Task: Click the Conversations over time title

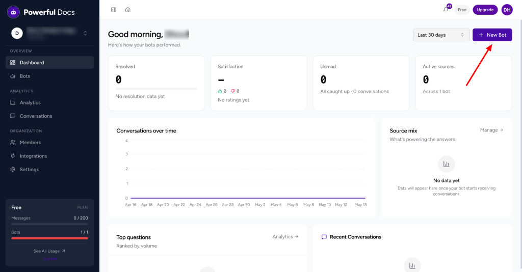Action: [146, 131]
